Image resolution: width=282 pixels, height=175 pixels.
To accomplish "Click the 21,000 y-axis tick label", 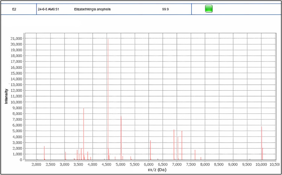I will [x=17, y=38].
